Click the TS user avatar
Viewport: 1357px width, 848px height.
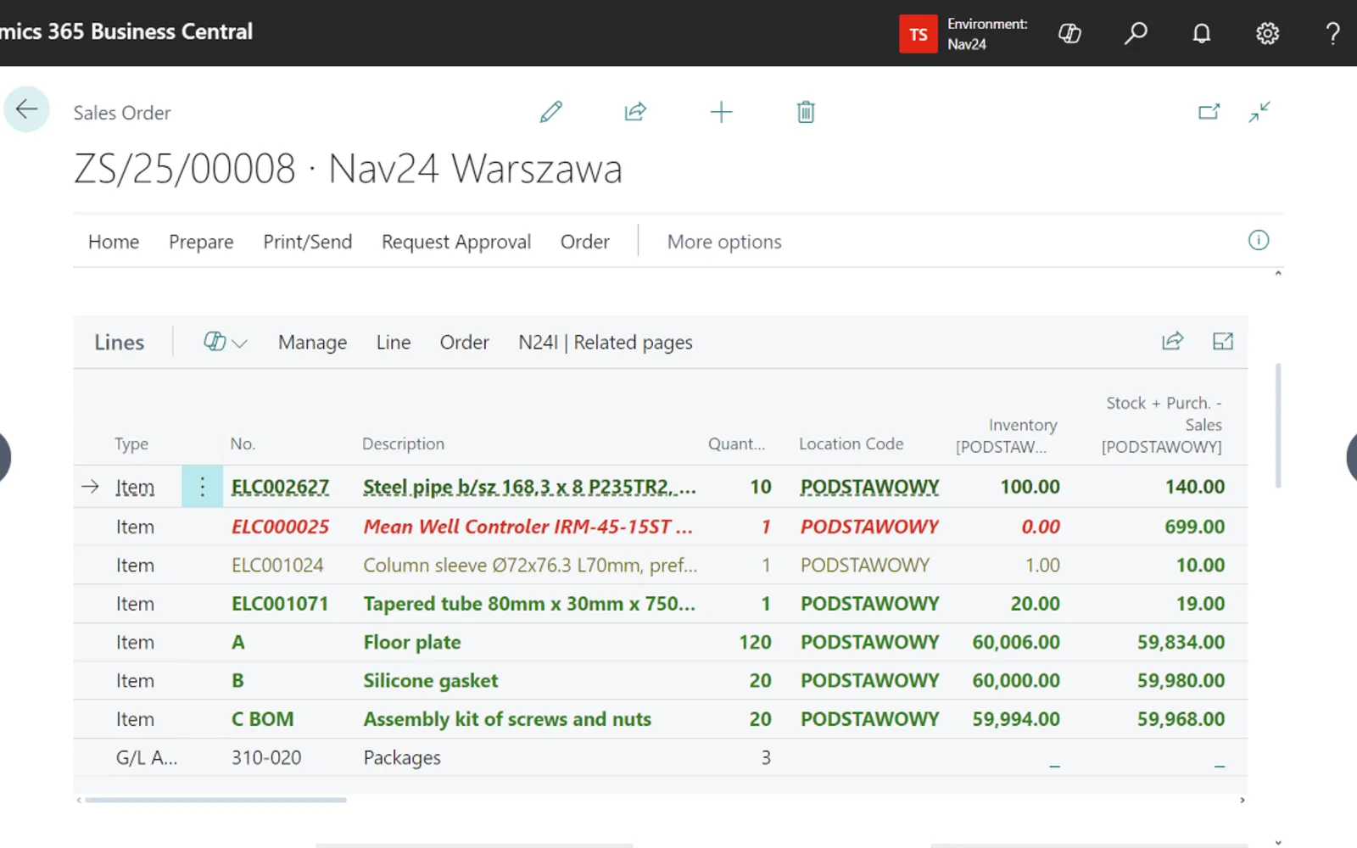(x=919, y=34)
